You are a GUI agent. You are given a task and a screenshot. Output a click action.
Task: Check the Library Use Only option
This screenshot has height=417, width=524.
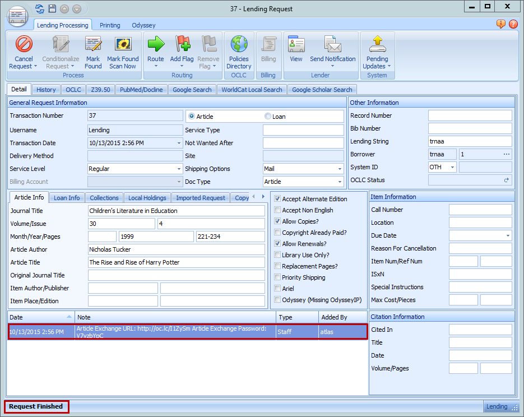pyautogui.click(x=277, y=255)
